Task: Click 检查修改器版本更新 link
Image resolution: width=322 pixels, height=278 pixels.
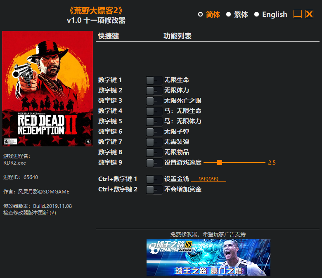Action: (30, 213)
